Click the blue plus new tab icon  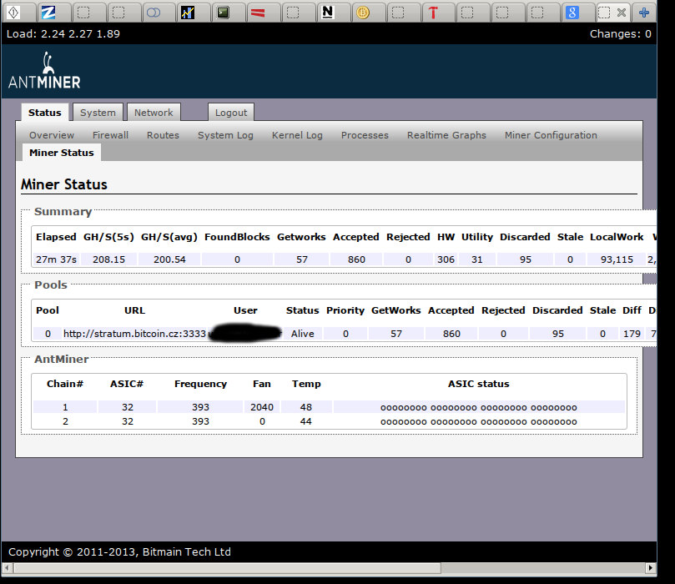click(643, 12)
